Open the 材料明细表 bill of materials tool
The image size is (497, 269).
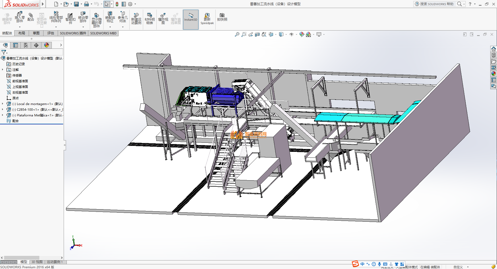(x=150, y=19)
